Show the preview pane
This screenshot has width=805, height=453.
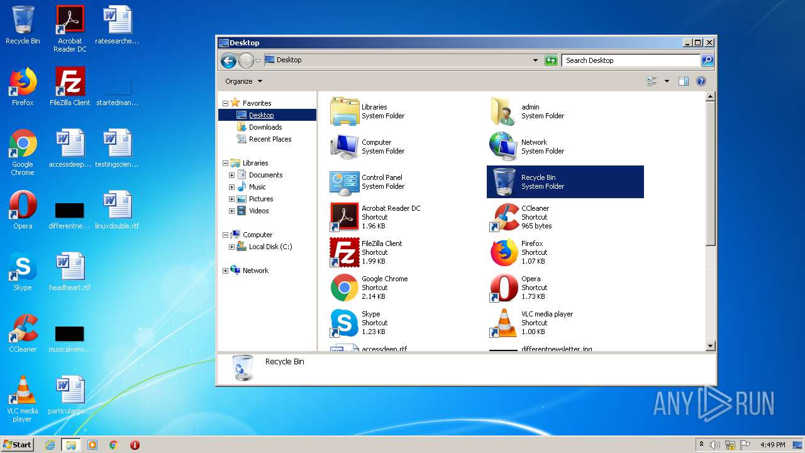(684, 81)
